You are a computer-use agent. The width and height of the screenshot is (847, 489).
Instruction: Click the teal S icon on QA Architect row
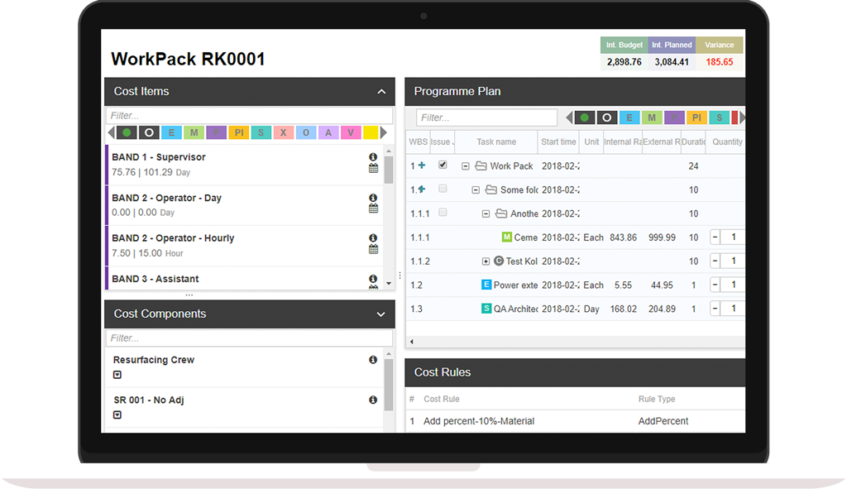click(x=486, y=308)
